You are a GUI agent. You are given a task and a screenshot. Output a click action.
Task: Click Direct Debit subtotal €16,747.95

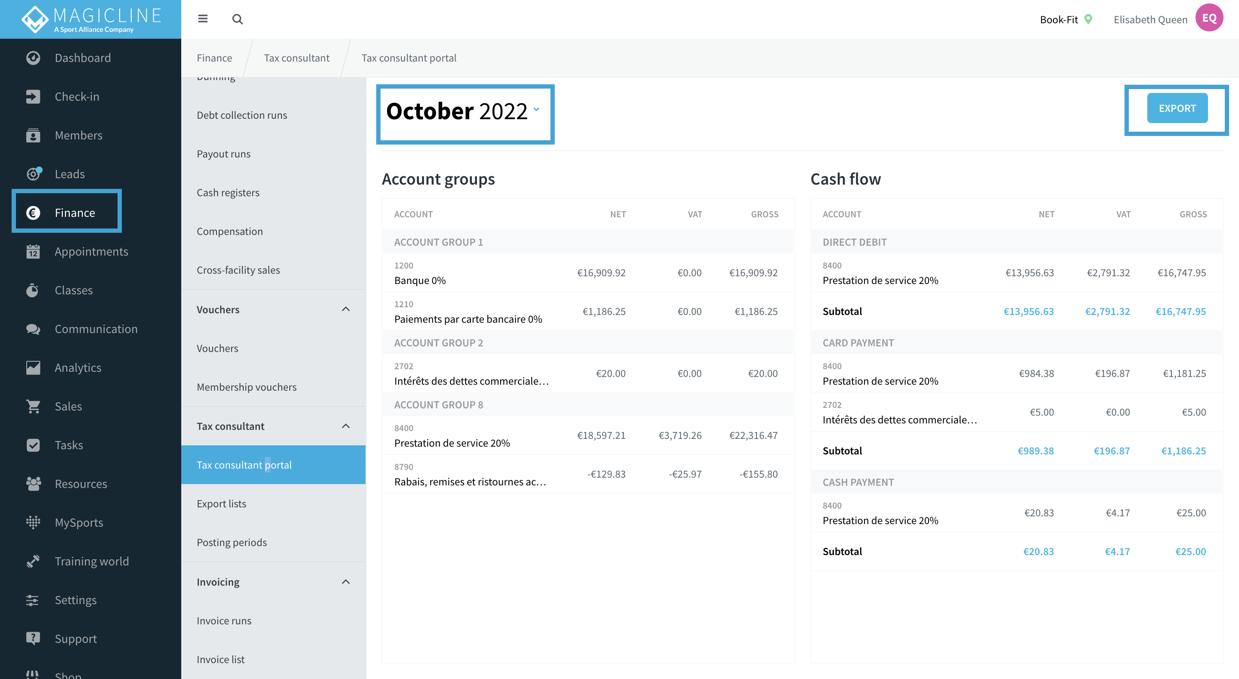pyautogui.click(x=1180, y=311)
